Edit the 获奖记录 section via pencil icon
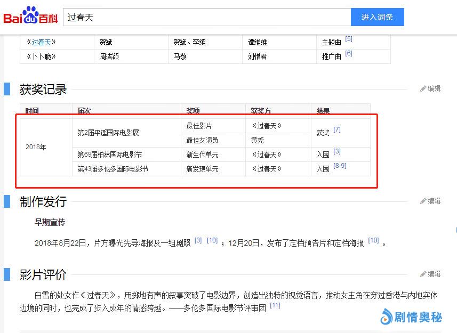Image resolution: width=457 pixels, height=333 pixels. pyautogui.click(x=430, y=89)
